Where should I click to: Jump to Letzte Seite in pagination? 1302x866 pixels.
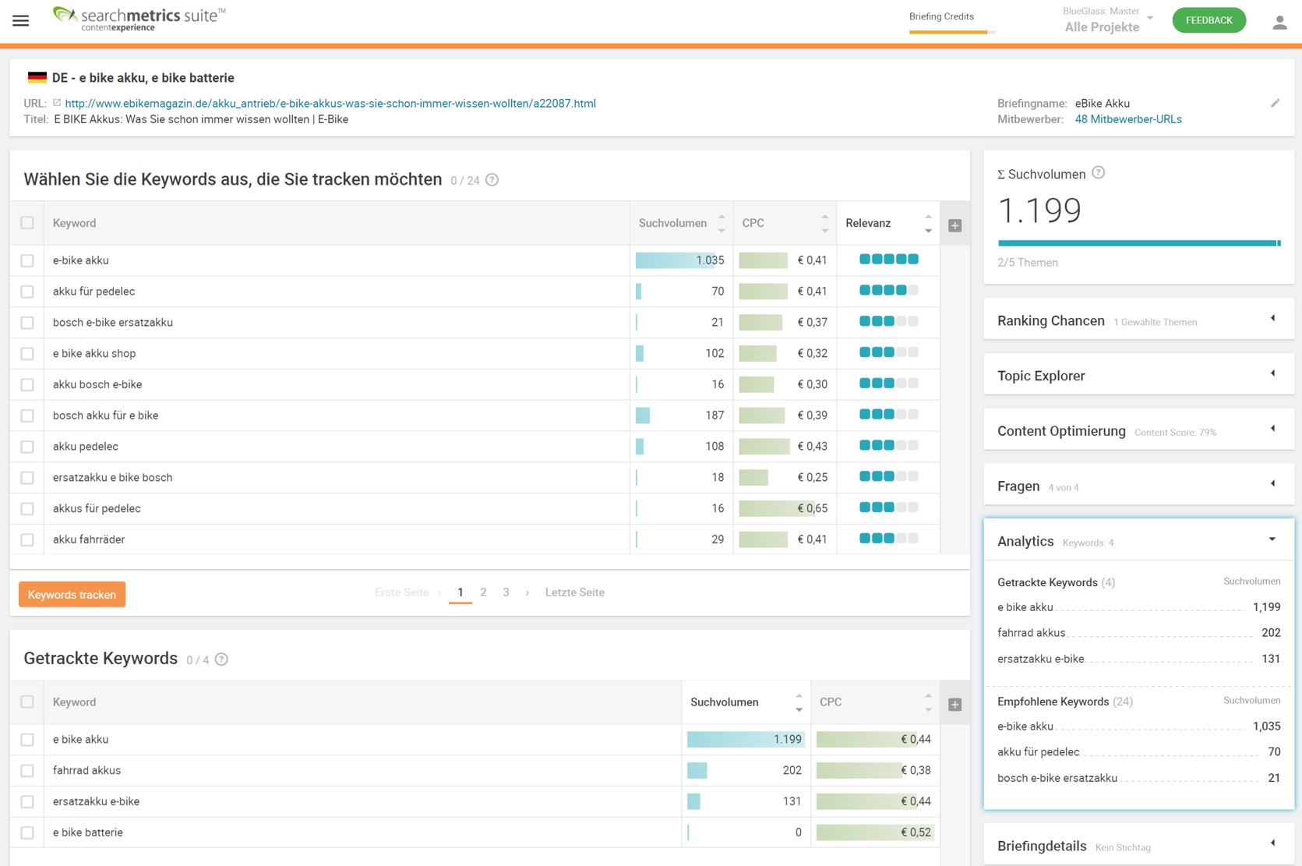tap(574, 592)
